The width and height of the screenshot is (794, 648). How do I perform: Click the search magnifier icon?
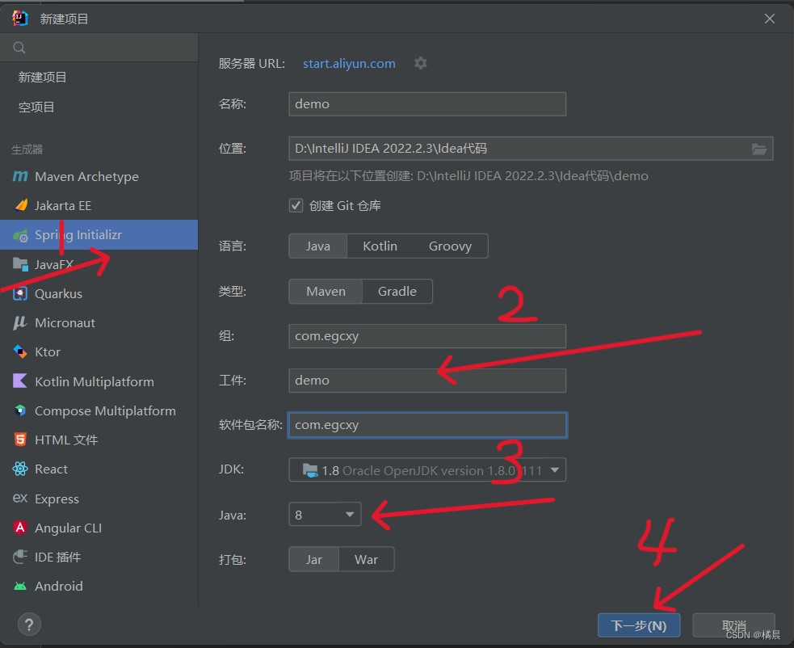(x=19, y=48)
